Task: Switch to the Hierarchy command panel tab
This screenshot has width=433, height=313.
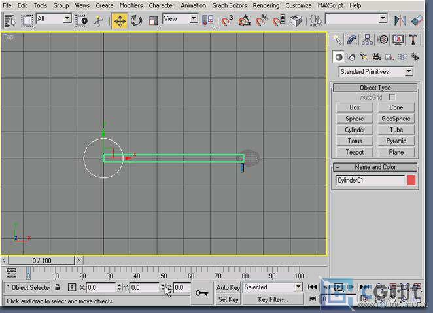Action: click(368, 39)
